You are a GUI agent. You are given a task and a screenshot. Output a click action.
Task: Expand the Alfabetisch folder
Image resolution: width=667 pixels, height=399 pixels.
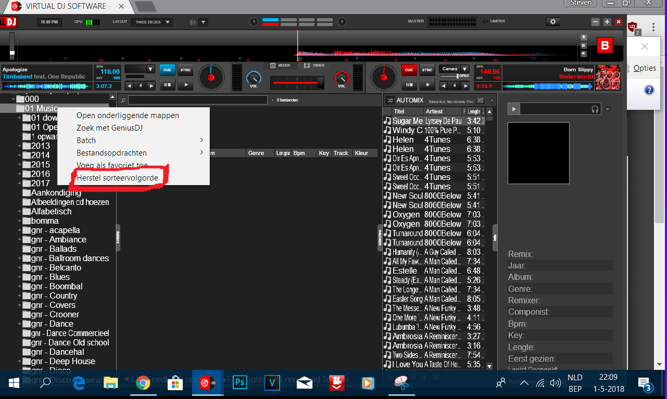[x=20, y=211]
